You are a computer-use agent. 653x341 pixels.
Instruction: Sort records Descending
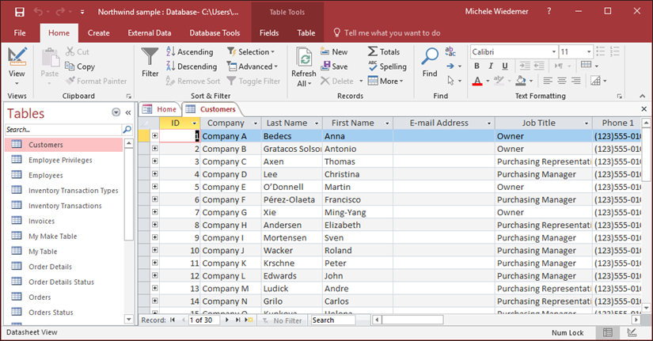click(192, 66)
